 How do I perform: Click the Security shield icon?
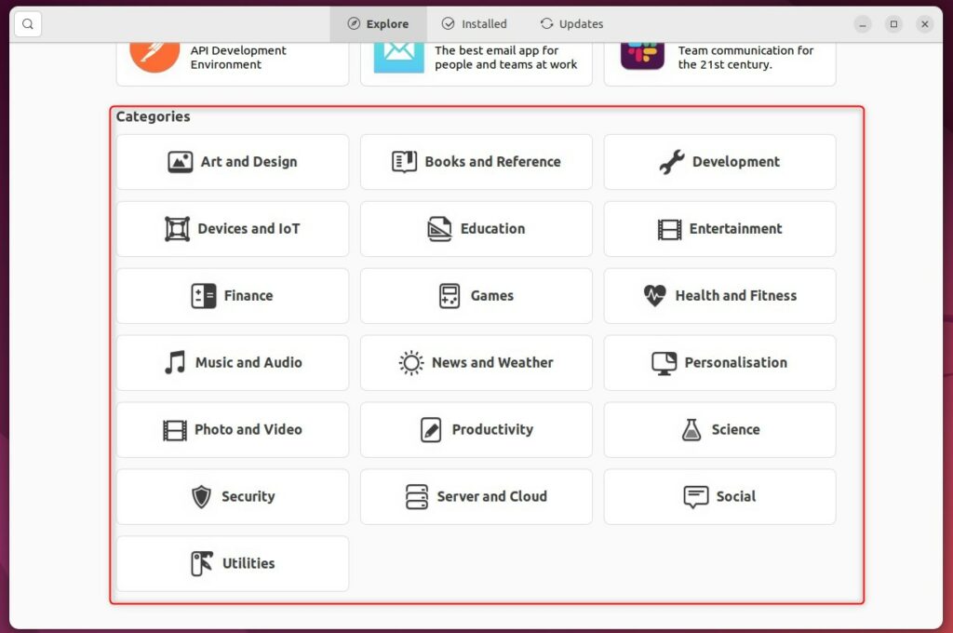pyautogui.click(x=201, y=497)
